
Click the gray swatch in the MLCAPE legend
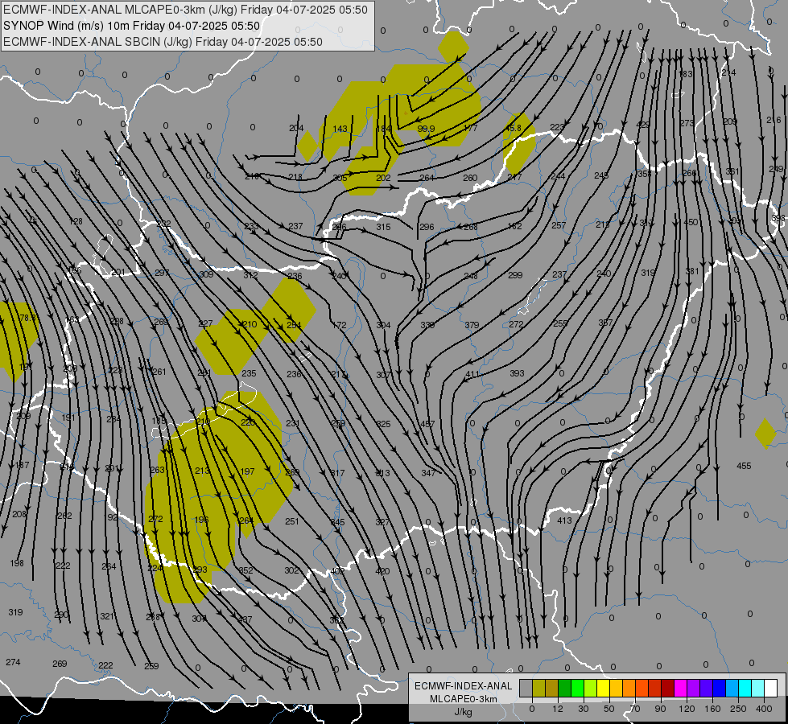point(526,688)
